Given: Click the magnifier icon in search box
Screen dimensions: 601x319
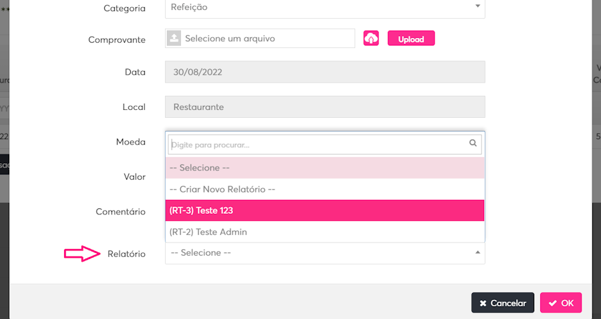Looking at the screenshot, I should (473, 143).
